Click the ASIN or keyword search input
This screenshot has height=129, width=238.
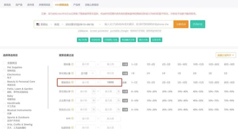138,24
